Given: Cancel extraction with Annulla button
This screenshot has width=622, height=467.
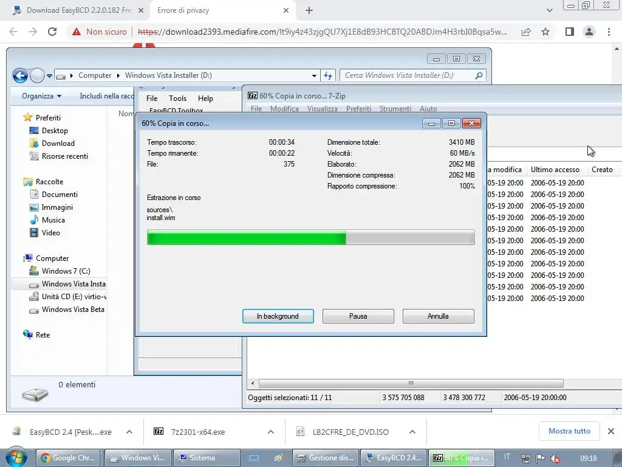Looking at the screenshot, I should [438, 316].
